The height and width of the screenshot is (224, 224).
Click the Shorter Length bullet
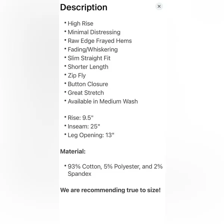point(88,67)
